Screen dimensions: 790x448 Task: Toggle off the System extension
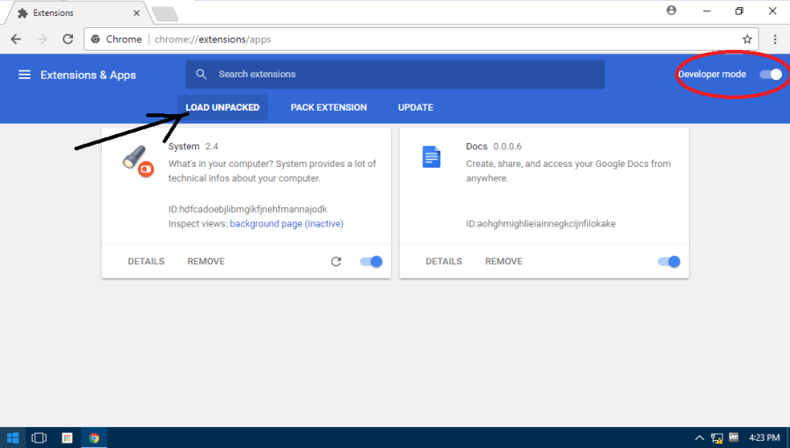(x=372, y=262)
